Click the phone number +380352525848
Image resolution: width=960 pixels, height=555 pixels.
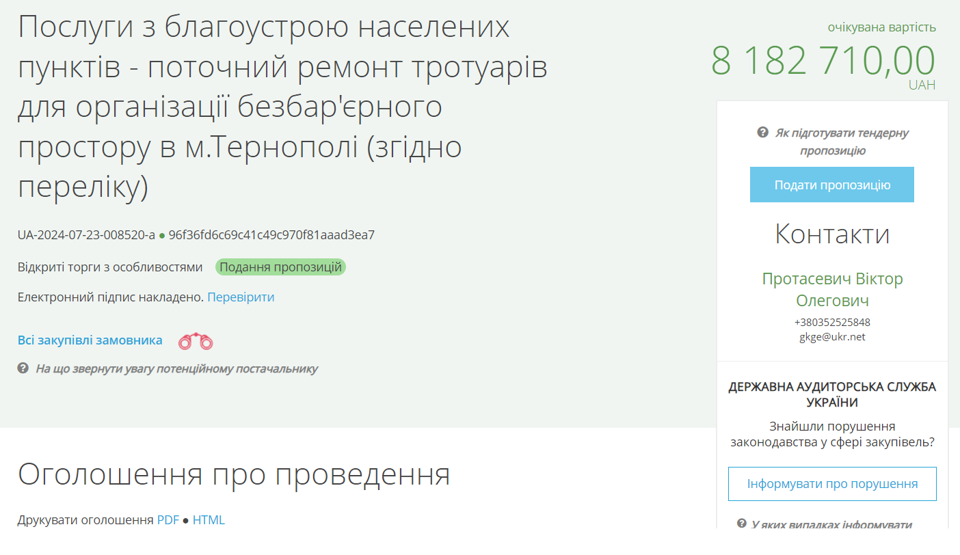coord(831,322)
